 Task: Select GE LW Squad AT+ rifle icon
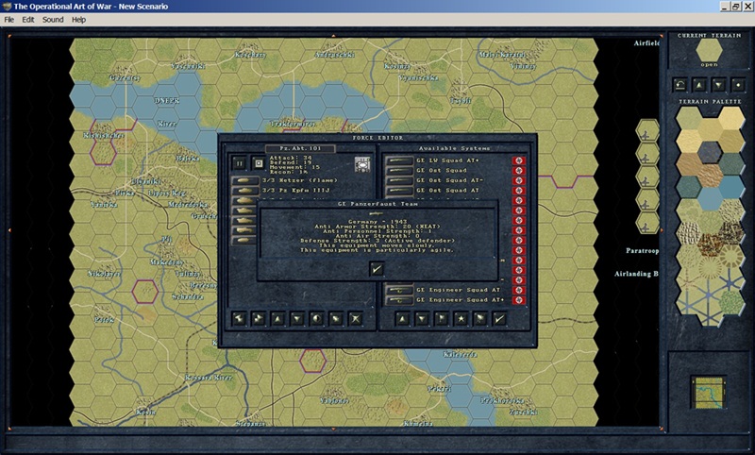point(399,160)
